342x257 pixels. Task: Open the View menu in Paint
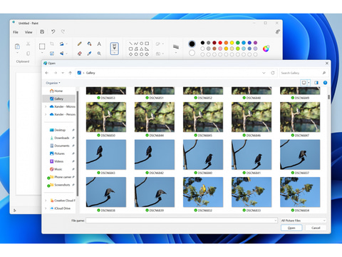point(28,32)
